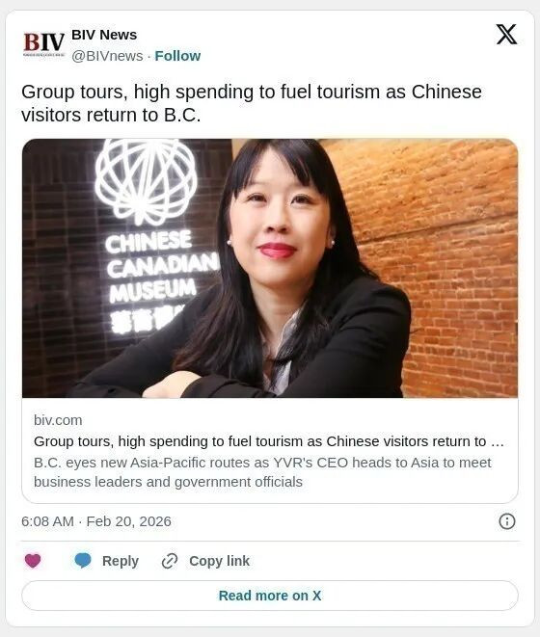Open the X logo in corner
Viewport: 540px width, 637px height.
tap(506, 34)
